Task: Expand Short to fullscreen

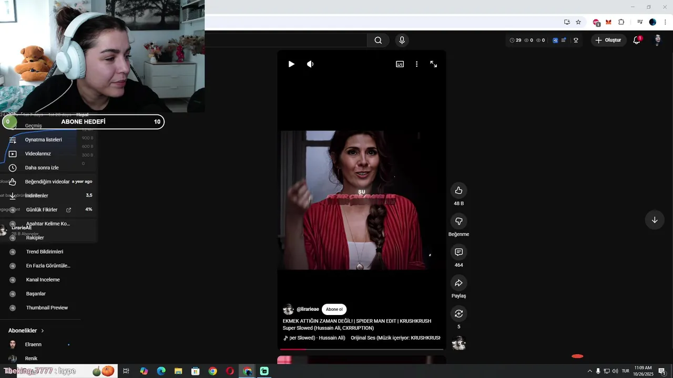Action: click(x=434, y=64)
